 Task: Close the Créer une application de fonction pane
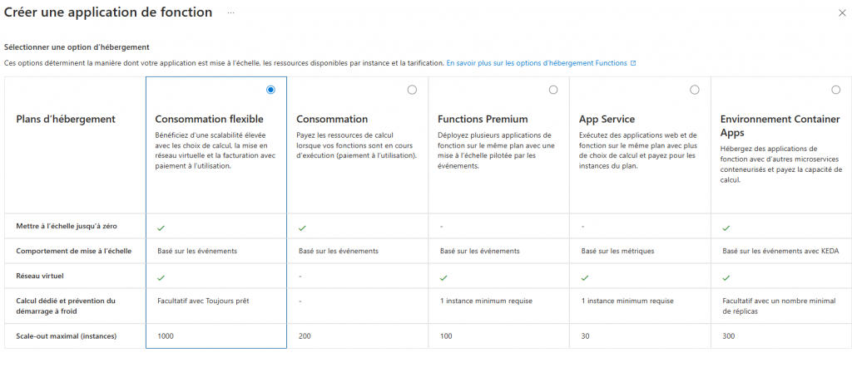(x=842, y=13)
